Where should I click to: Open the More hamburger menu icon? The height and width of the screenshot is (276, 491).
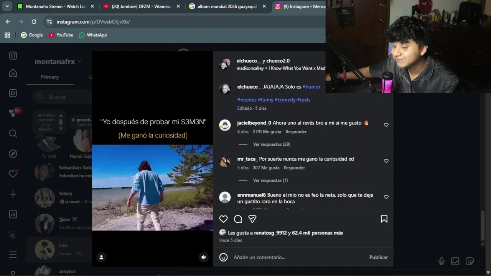pyautogui.click(x=13, y=255)
